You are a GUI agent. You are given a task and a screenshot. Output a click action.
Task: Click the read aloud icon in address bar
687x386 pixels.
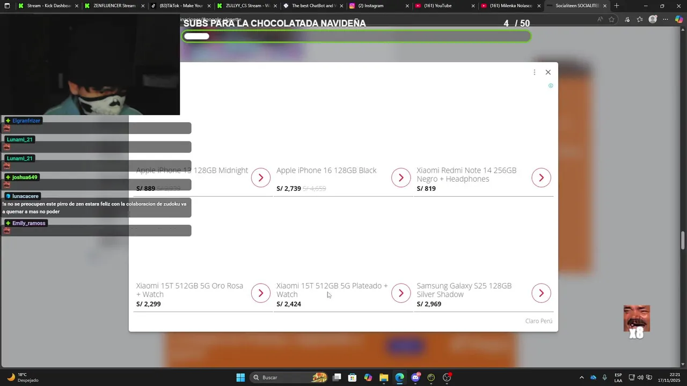(600, 19)
